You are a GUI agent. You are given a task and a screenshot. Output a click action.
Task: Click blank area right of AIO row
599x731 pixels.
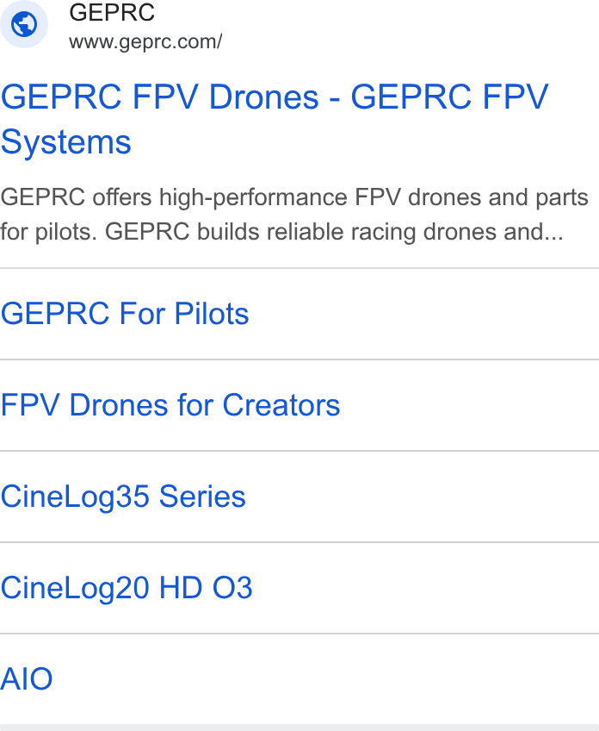326,678
